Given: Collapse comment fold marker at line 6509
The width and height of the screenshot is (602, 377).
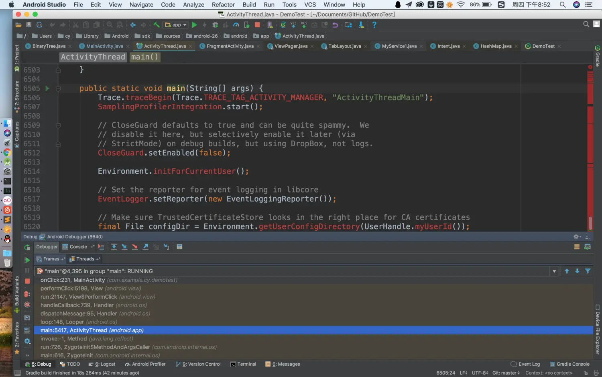Looking at the screenshot, I should point(58,125).
